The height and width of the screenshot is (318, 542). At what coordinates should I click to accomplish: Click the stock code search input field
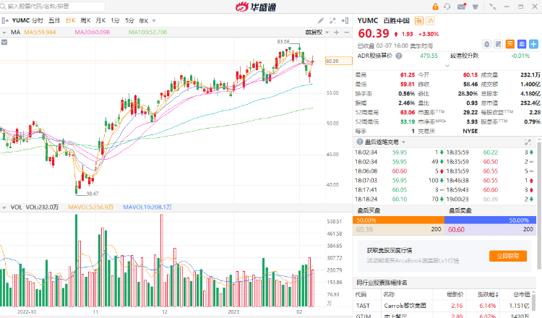(53, 7)
